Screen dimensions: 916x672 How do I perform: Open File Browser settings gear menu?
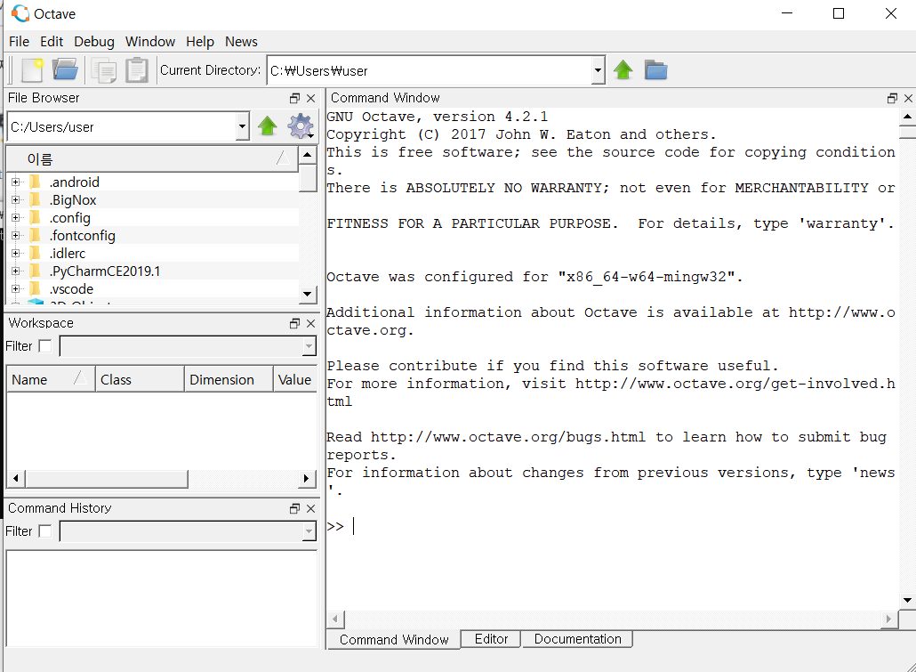point(301,126)
